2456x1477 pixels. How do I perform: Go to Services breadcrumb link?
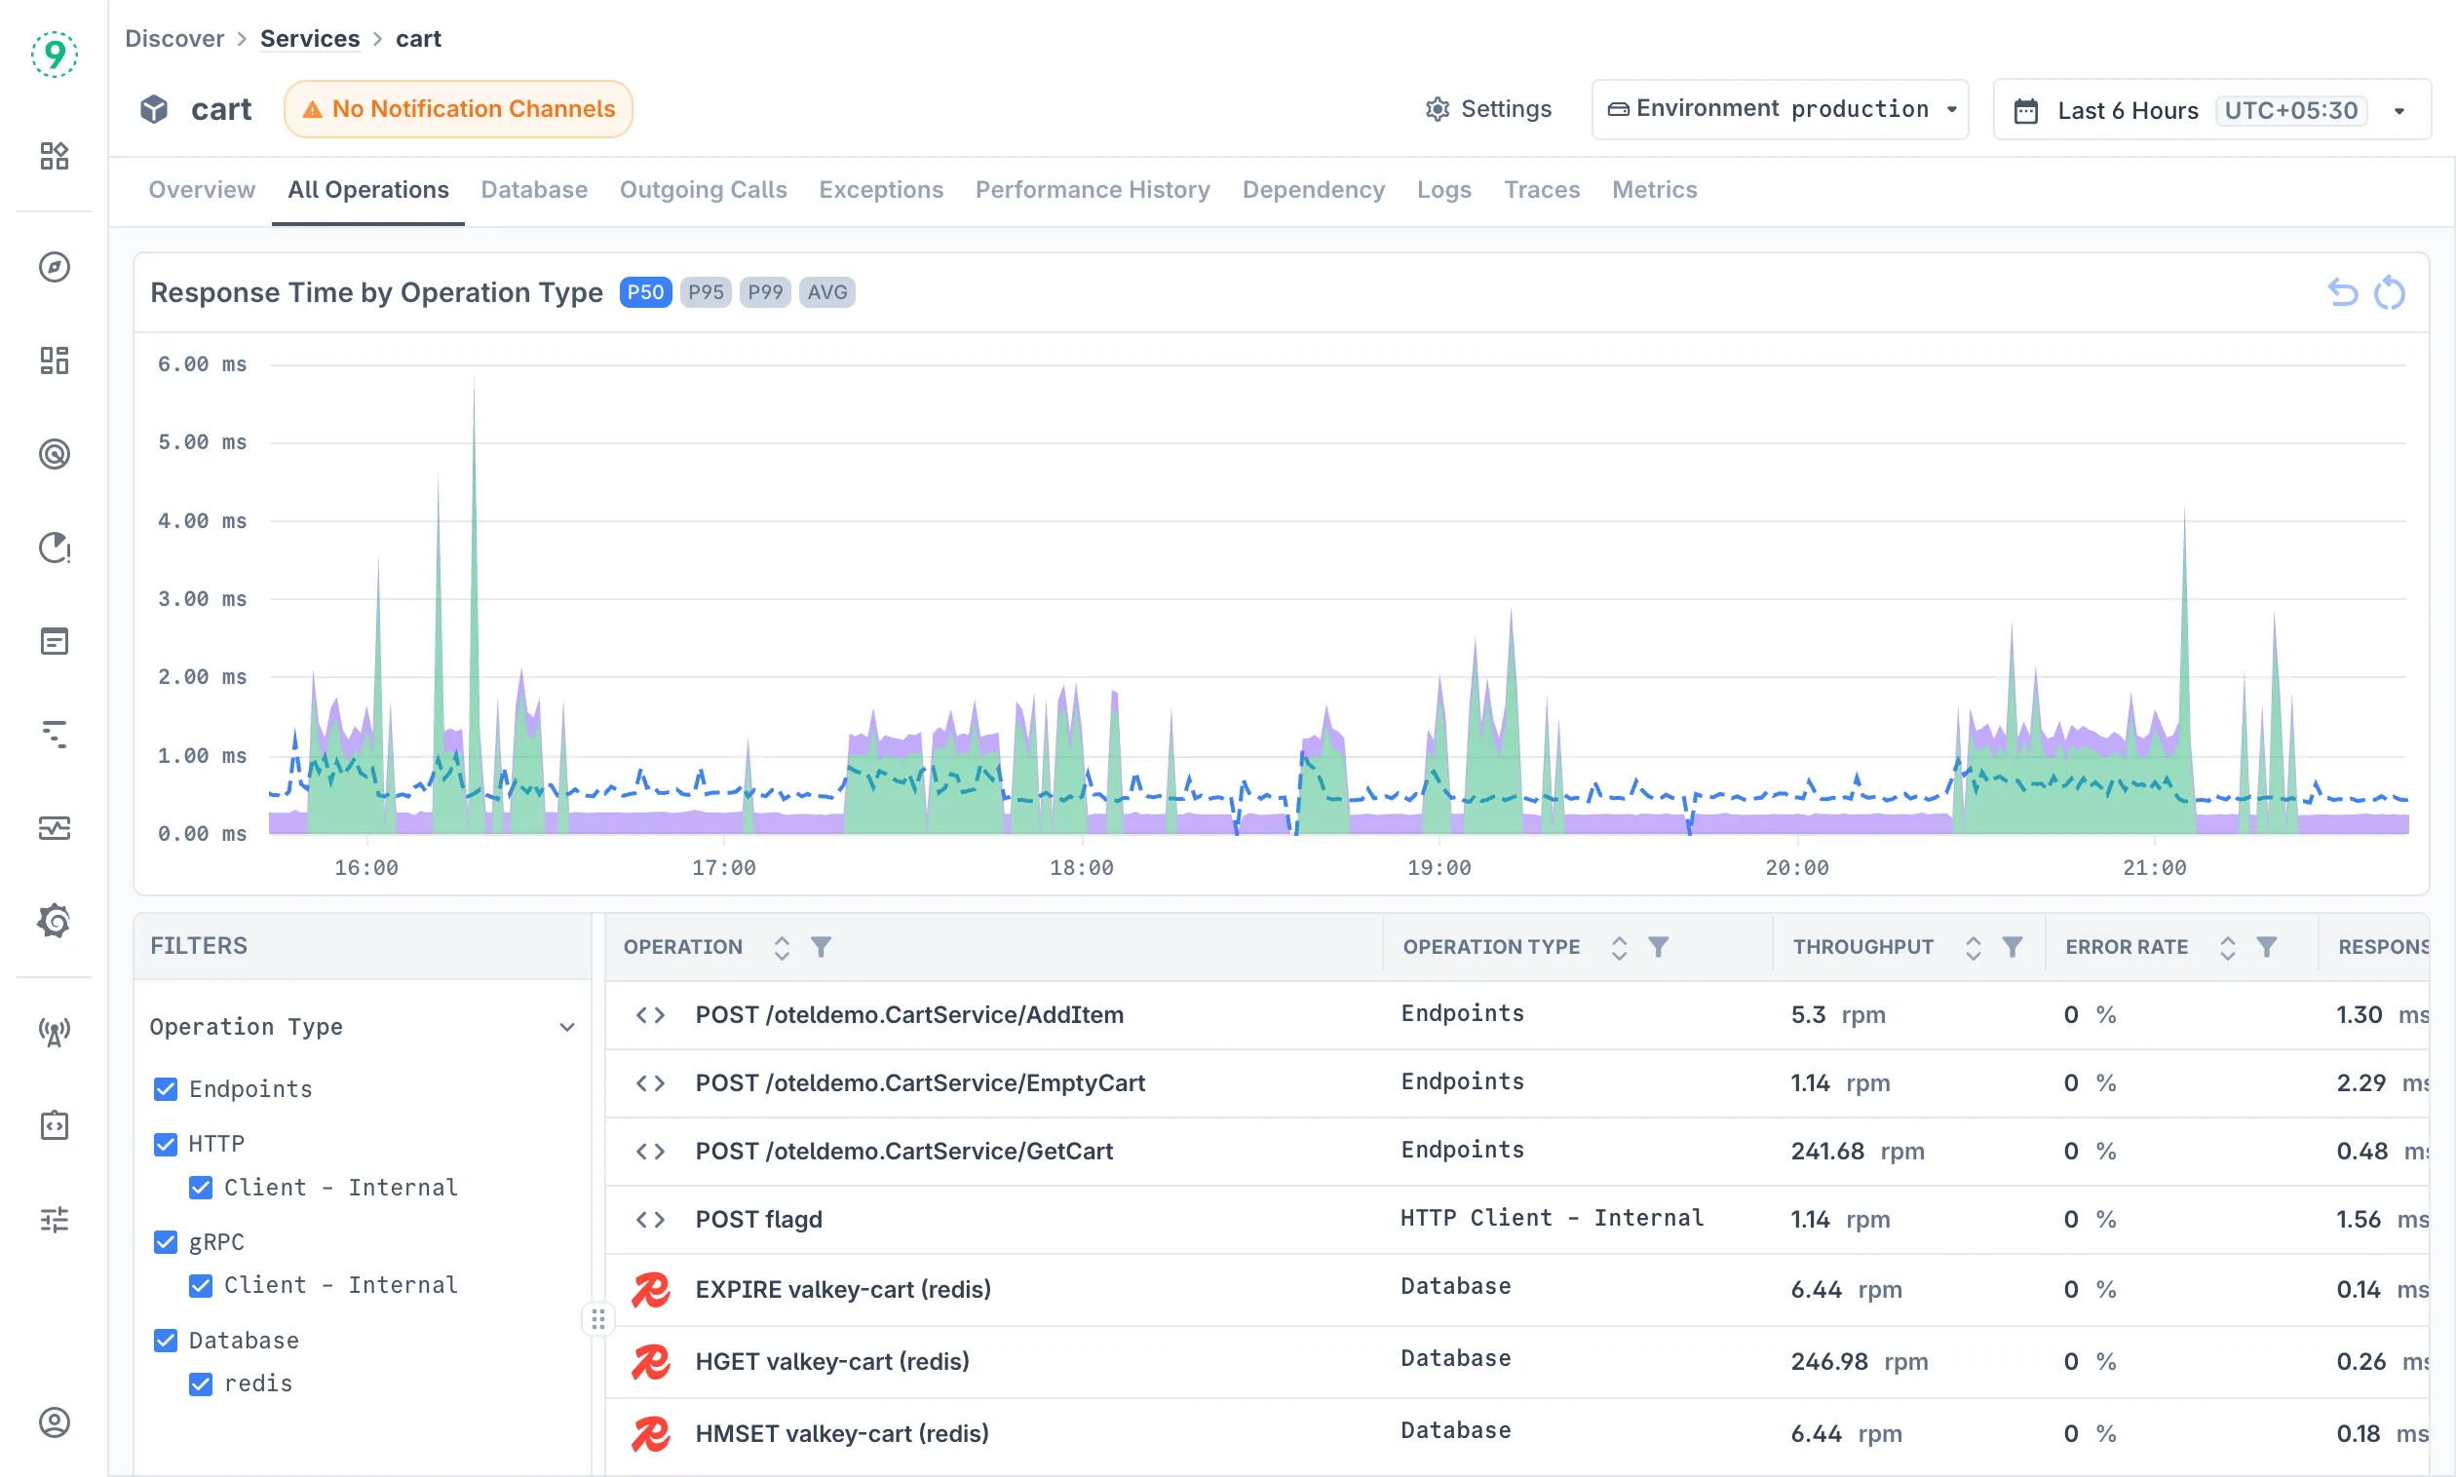(x=309, y=39)
